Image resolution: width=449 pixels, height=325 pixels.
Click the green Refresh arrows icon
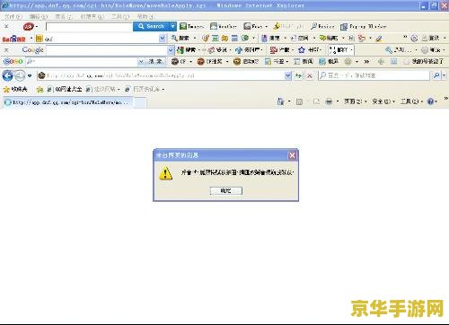pyautogui.click(x=298, y=75)
